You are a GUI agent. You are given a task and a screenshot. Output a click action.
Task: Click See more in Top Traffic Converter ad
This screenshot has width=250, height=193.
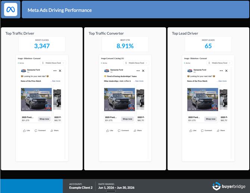pos(139,81)
